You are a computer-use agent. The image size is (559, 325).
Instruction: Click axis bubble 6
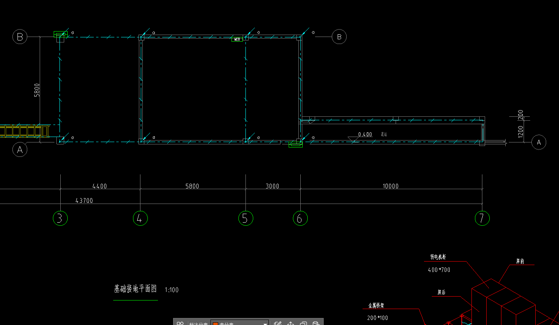pyautogui.click(x=300, y=218)
